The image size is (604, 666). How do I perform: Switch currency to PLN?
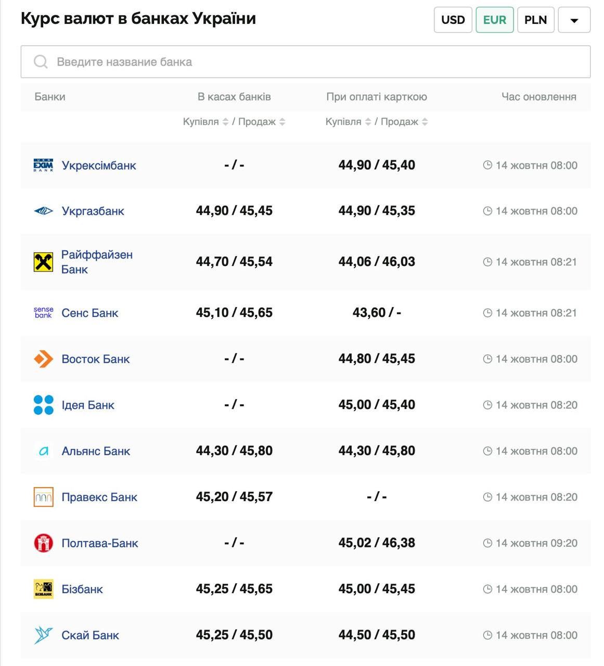535,20
